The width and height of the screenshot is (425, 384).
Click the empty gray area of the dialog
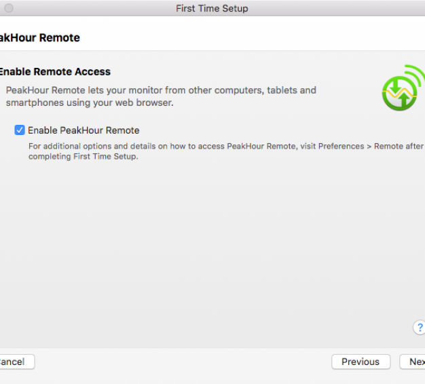point(212,244)
